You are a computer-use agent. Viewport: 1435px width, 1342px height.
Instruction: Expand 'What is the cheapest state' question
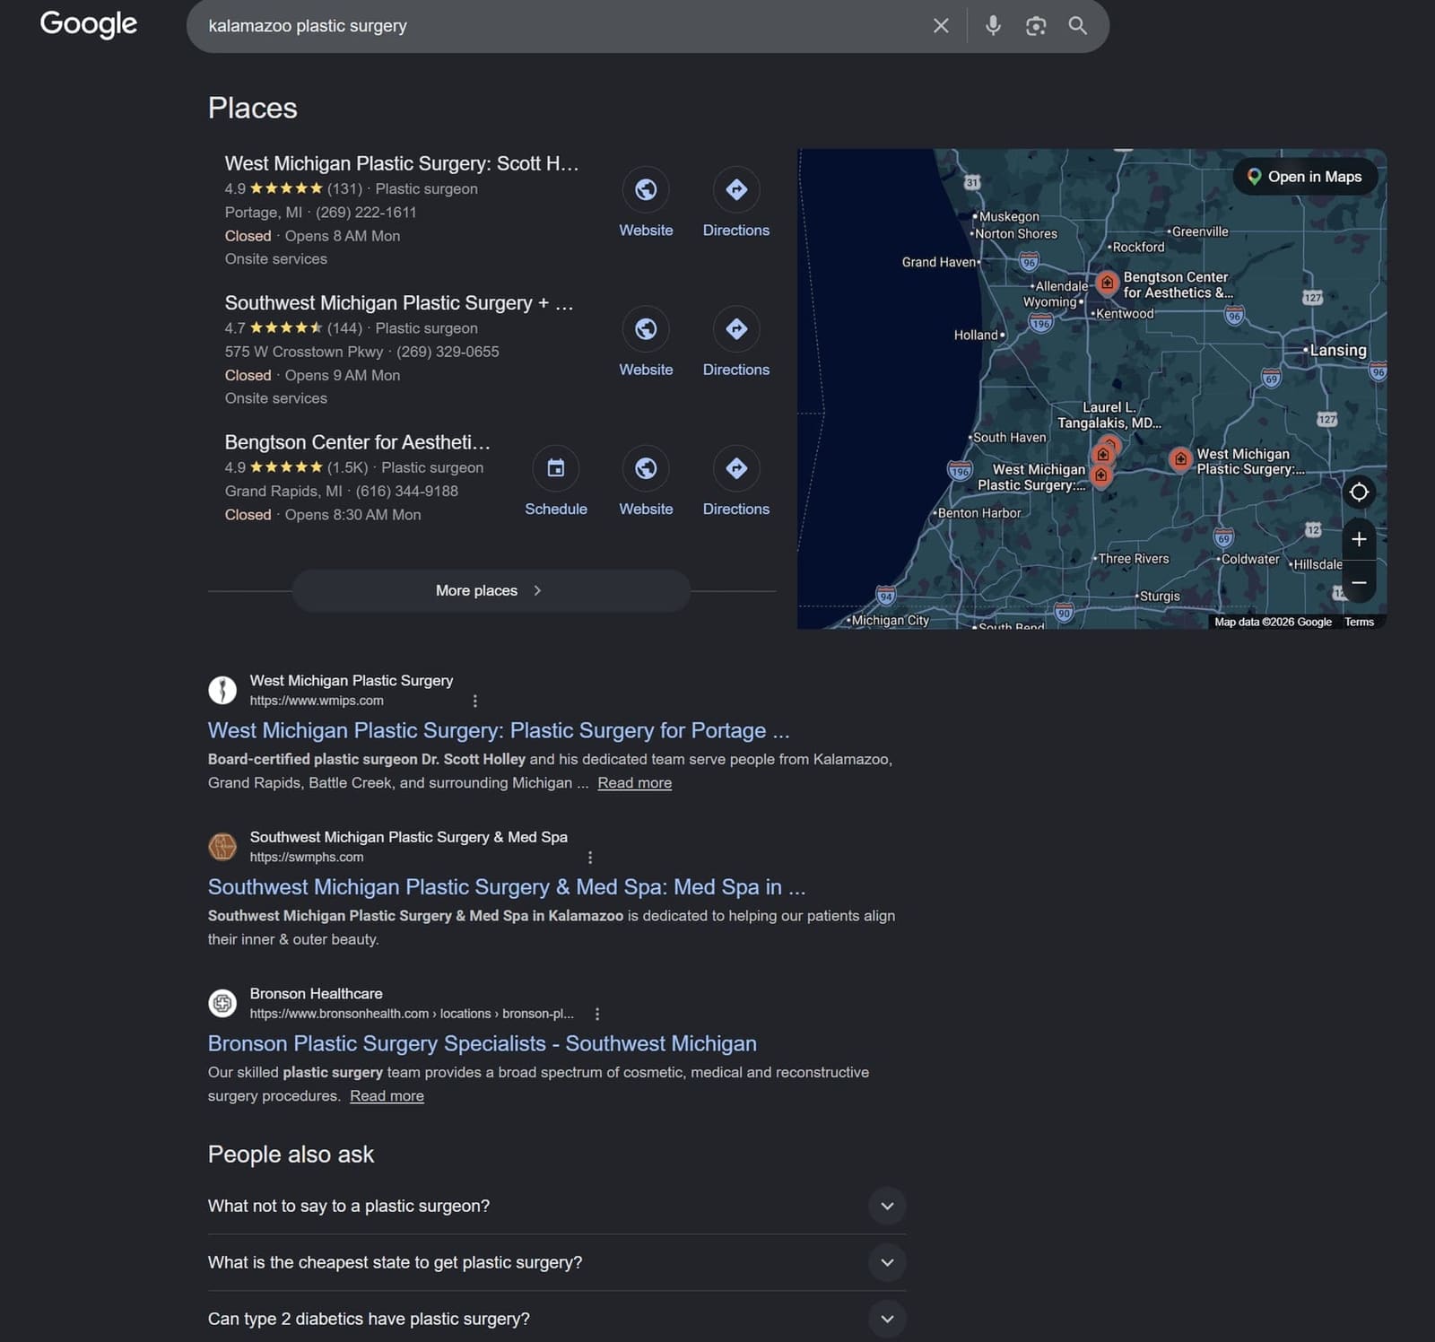[x=557, y=1262]
